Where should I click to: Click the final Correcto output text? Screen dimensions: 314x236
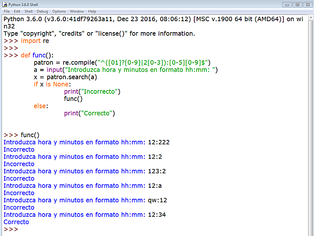[16, 222]
